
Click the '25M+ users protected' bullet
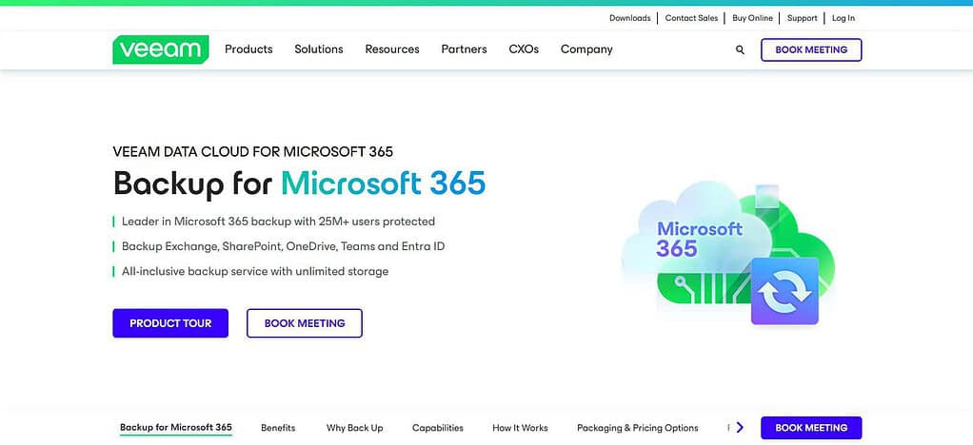coord(278,222)
